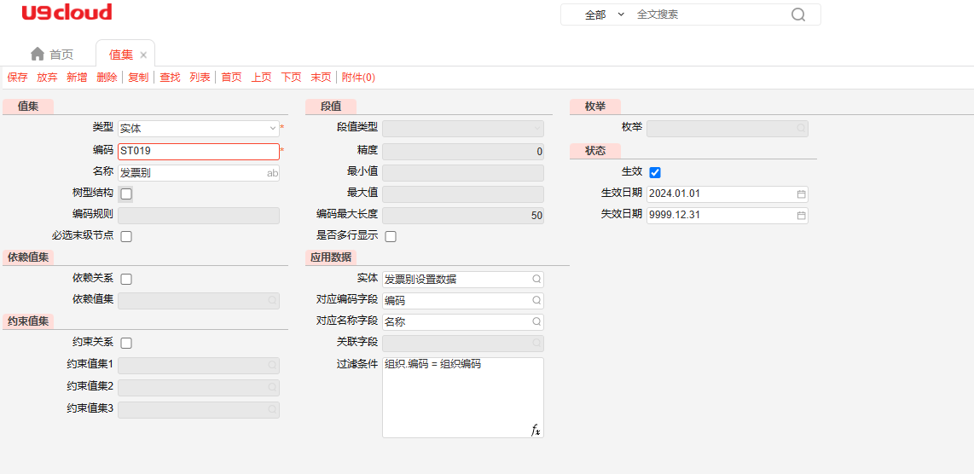Toggle the 是否多行显示 checkbox
This screenshot has height=474, width=974.
point(391,236)
